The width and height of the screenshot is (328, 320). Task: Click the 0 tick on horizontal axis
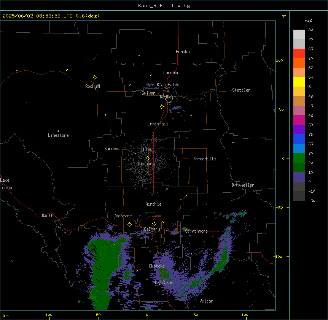coord(147,315)
